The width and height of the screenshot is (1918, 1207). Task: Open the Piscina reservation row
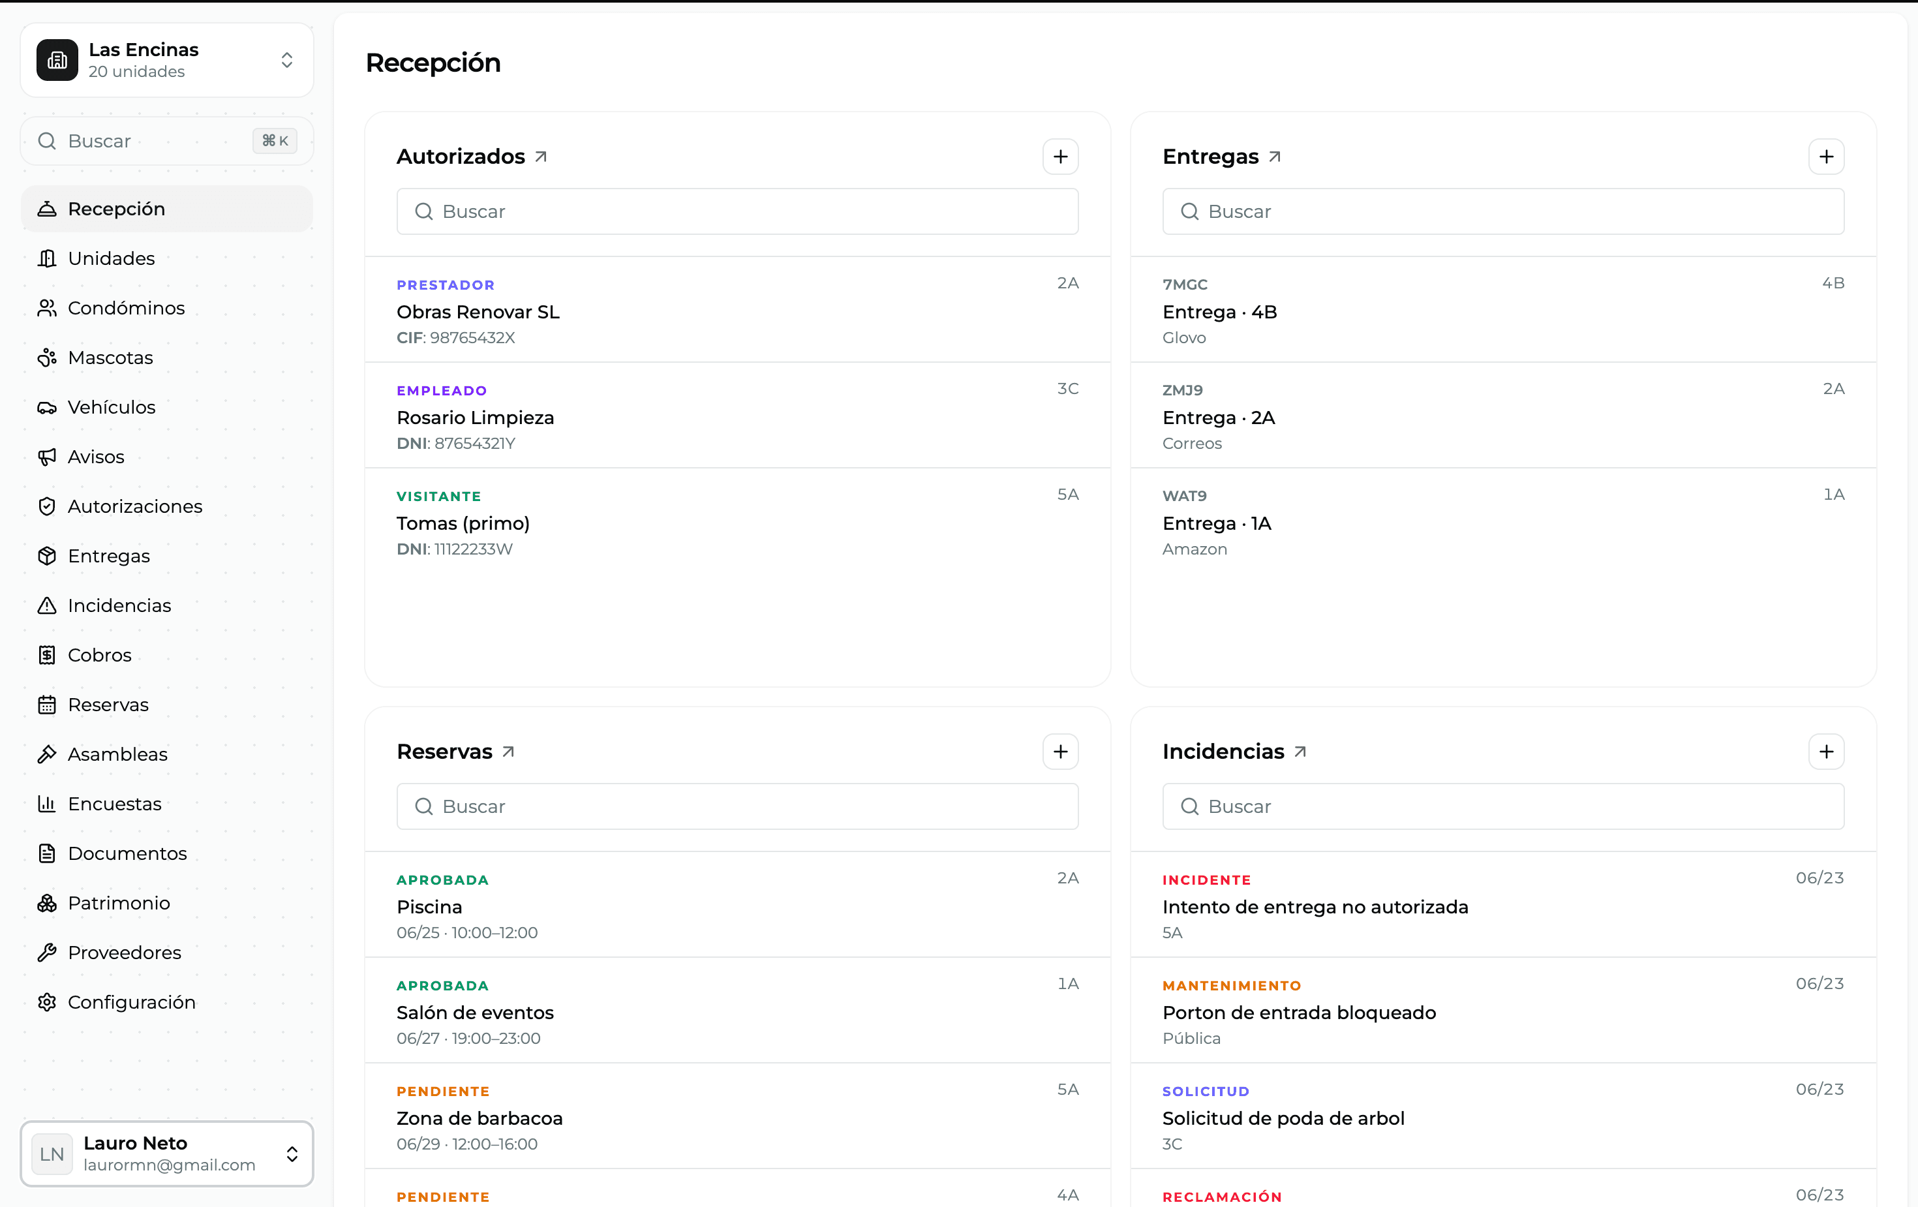point(738,905)
